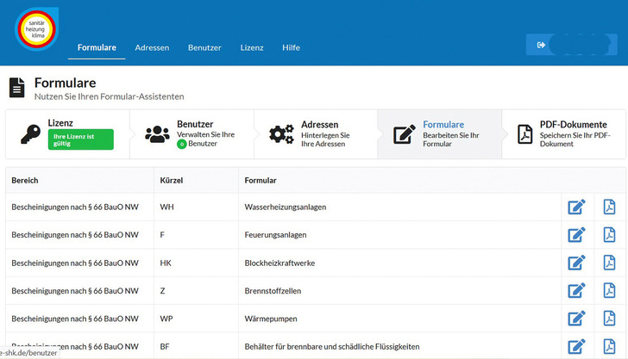Click the key icon in Lizenz step
The height and width of the screenshot is (359, 628).
tap(30, 134)
